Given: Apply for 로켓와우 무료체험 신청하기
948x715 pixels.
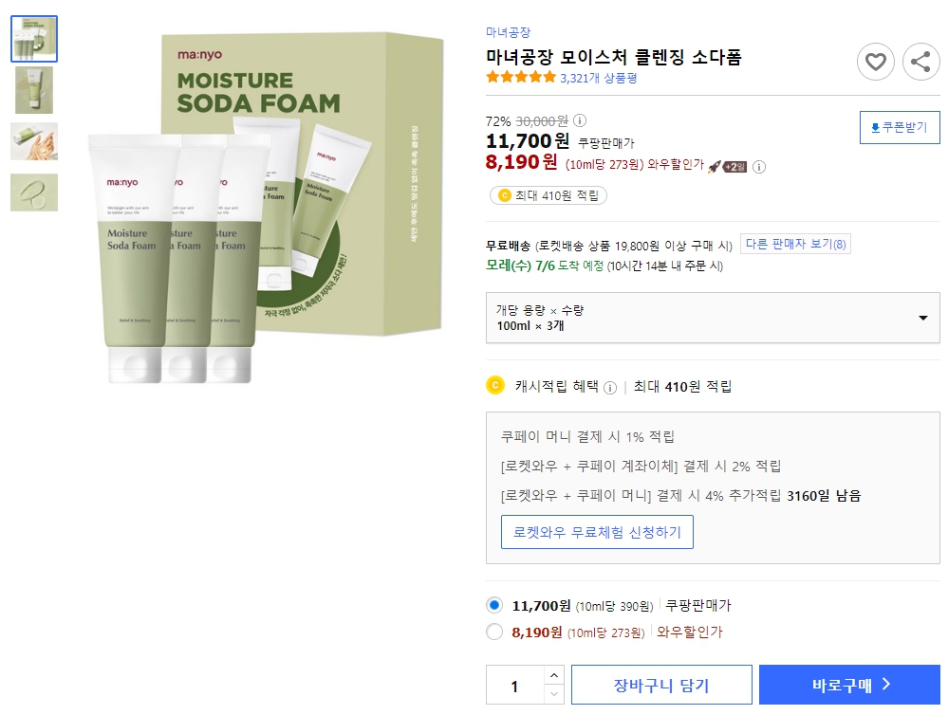Looking at the screenshot, I should 597,532.
